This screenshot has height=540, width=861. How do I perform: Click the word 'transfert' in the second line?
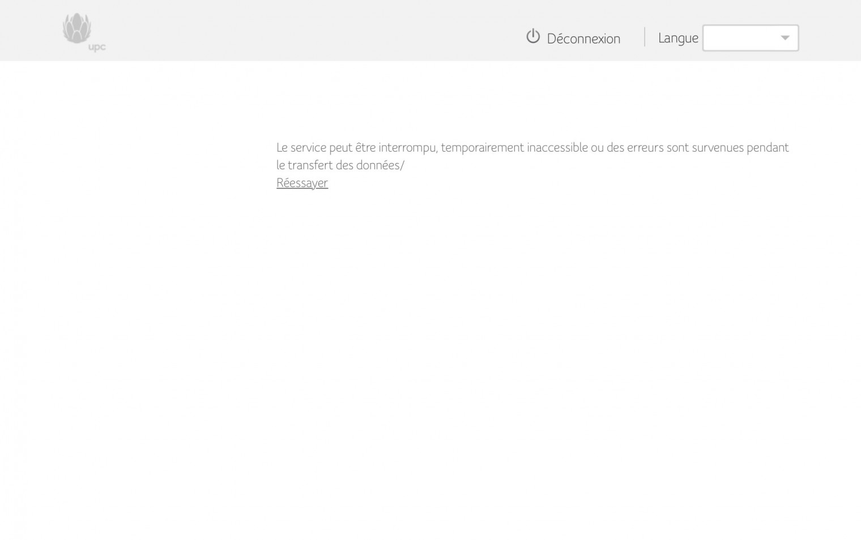coord(309,165)
